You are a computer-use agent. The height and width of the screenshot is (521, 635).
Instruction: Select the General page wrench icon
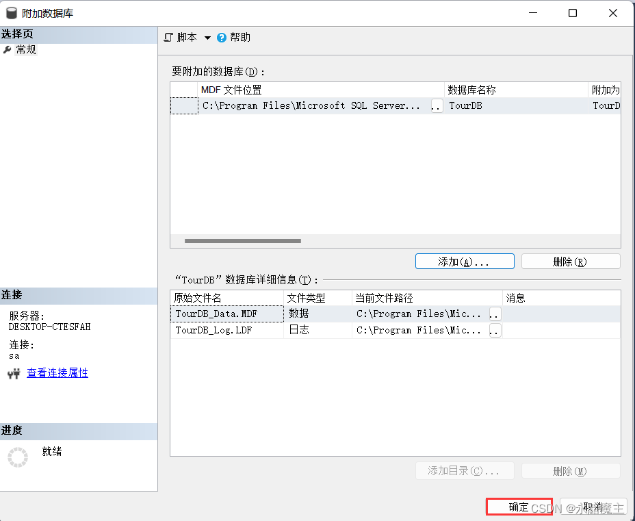[7, 50]
